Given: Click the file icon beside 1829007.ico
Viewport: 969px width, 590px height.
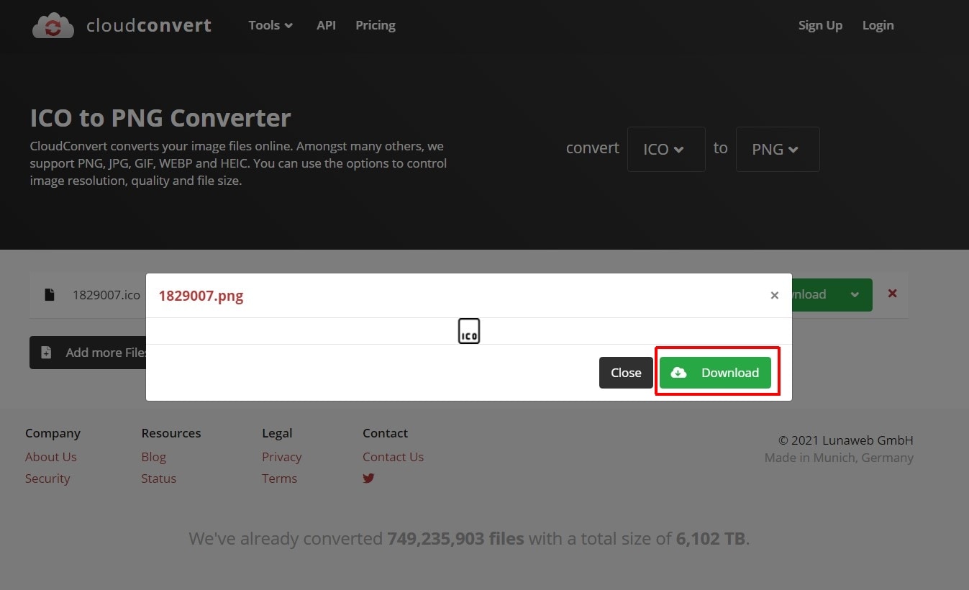Looking at the screenshot, I should 49,294.
